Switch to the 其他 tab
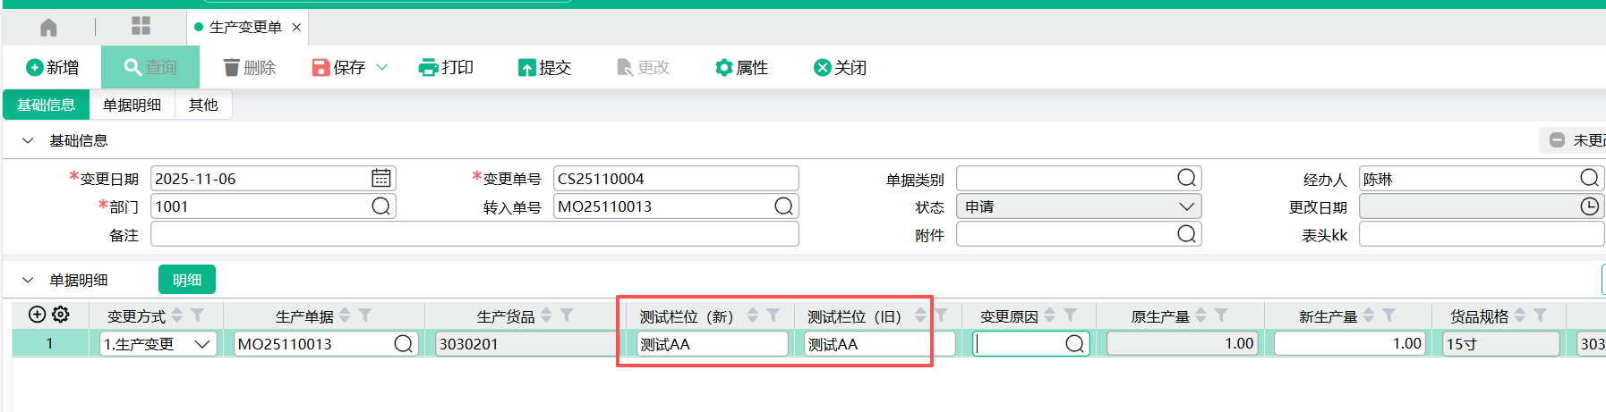This screenshot has width=1606, height=412. click(x=203, y=105)
